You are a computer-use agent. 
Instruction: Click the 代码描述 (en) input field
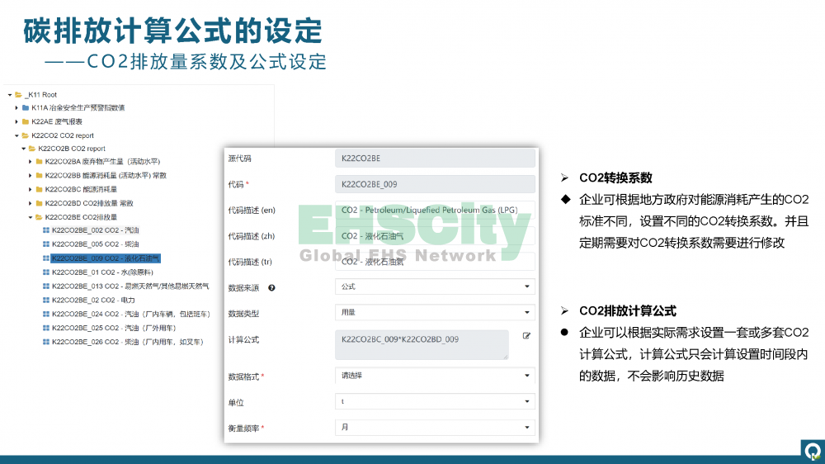(x=435, y=210)
